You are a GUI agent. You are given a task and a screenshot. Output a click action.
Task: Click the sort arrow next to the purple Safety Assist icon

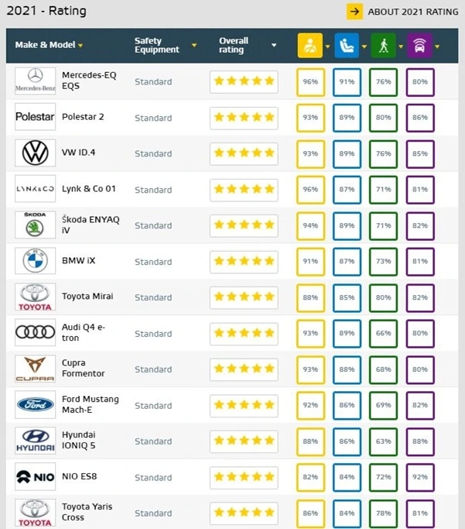(437, 46)
